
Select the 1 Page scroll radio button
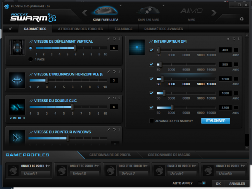click(x=31, y=59)
